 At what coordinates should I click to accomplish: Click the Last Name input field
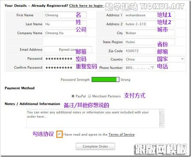point(65,24)
